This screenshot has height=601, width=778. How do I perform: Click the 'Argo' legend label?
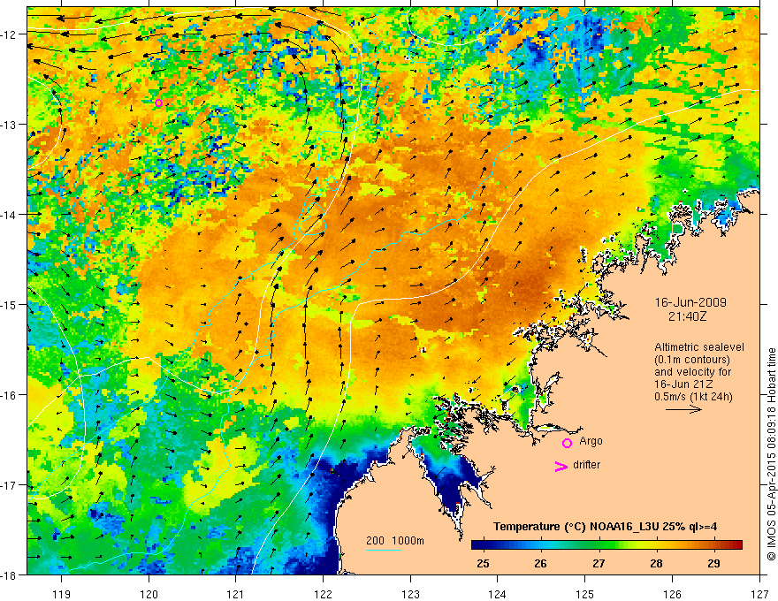tap(591, 441)
